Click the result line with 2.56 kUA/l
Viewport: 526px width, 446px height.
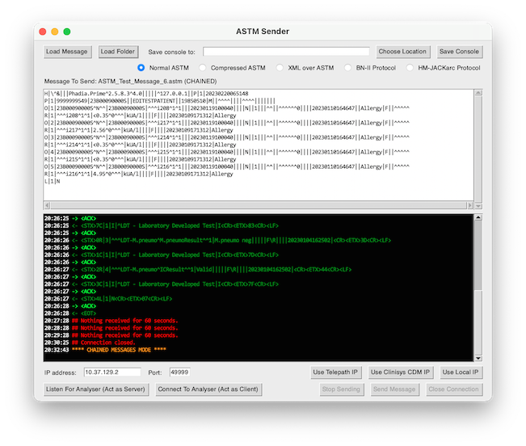click(x=138, y=130)
